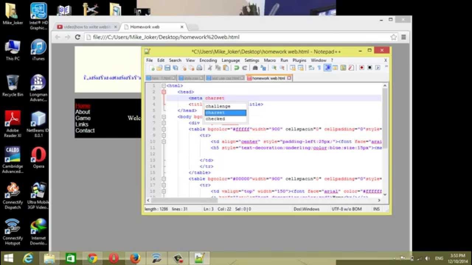Viewport: 472px width, 265px height.
Task: Click the Chrome back arrow button
Action: click(x=58, y=37)
